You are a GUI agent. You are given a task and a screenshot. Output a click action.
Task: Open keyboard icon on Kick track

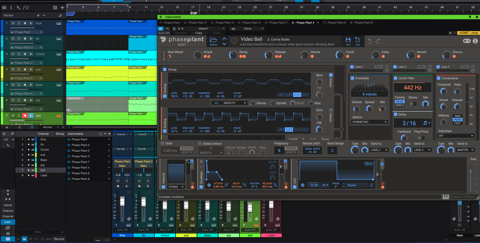point(59,23)
